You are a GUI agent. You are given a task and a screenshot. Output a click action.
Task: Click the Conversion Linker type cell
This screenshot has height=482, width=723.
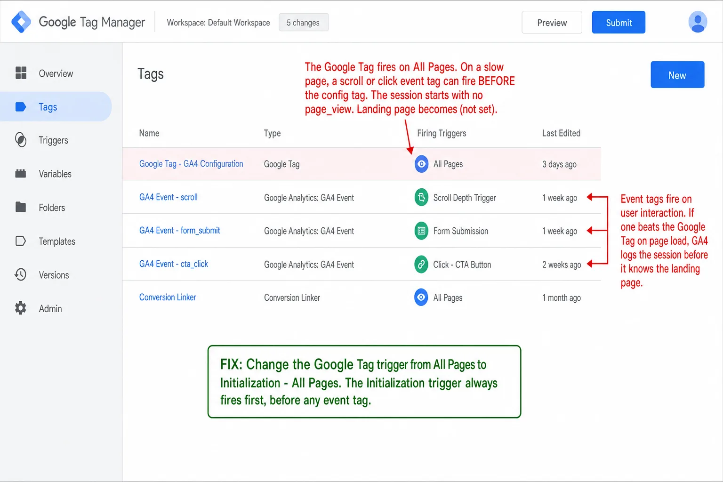[292, 298]
